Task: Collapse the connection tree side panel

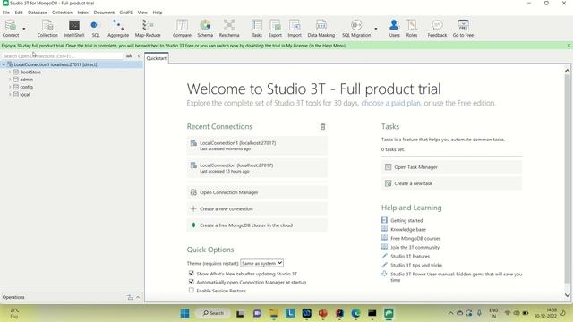Action: [x=139, y=56]
